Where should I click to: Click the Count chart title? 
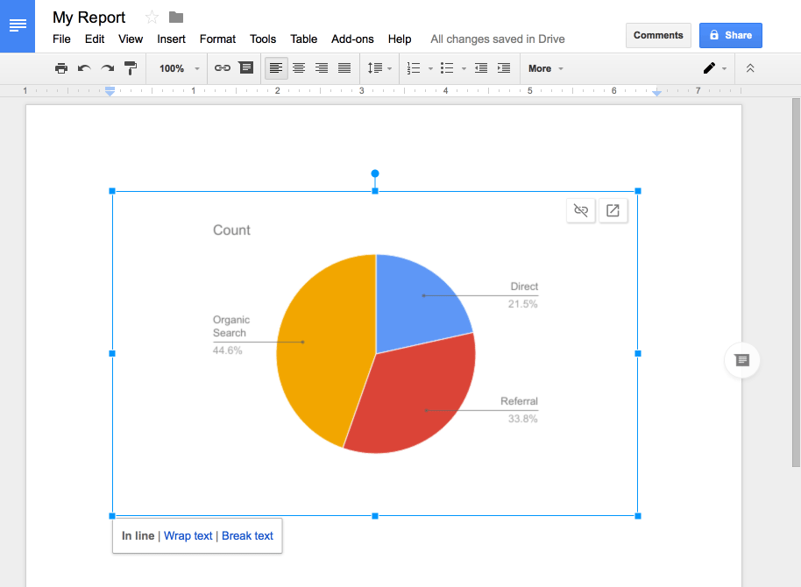pos(231,230)
